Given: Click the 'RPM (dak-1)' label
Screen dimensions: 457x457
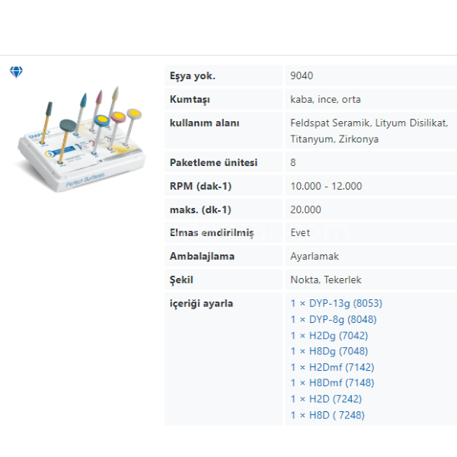Looking at the screenshot, I should (200, 186).
